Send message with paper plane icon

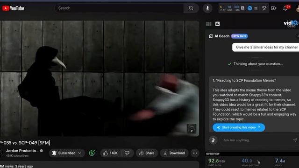point(295,140)
